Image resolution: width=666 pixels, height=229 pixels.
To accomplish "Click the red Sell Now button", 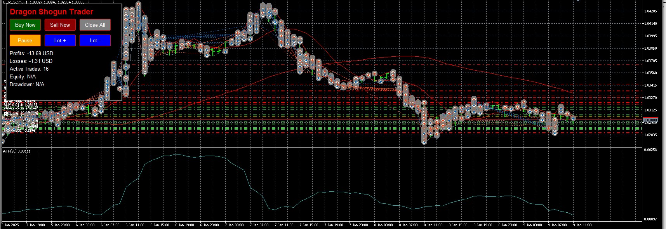I will tap(60, 25).
